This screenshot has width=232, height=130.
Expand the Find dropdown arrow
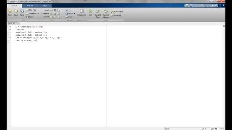[74, 17]
